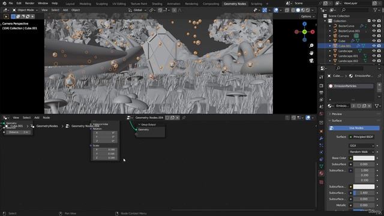Image resolution: width=384 pixels, height=216 pixels.
Task: Open the Modifier wrench properties tab
Action: tap(322, 139)
